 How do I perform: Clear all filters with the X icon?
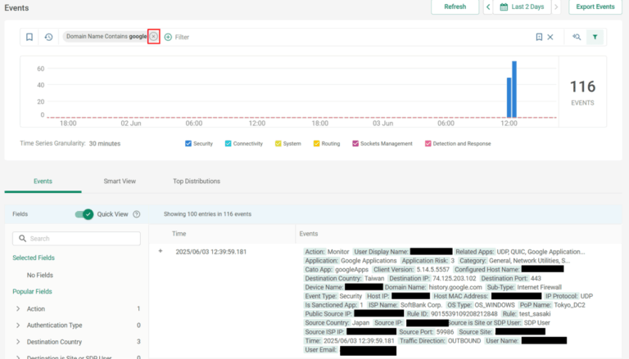550,37
